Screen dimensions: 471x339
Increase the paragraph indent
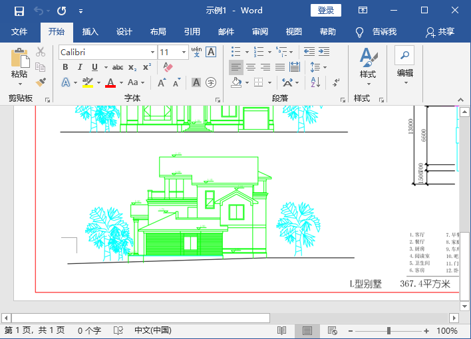point(324,52)
